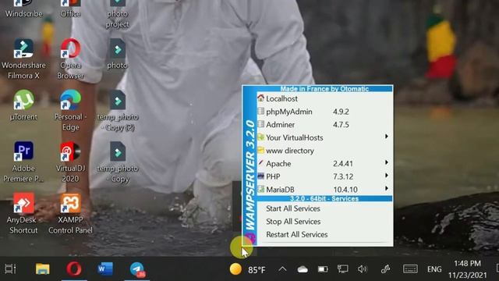Click the Adminer database icon
Image resolution: width=499 pixels, height=281 pixels.
click(x=260, y=124)
